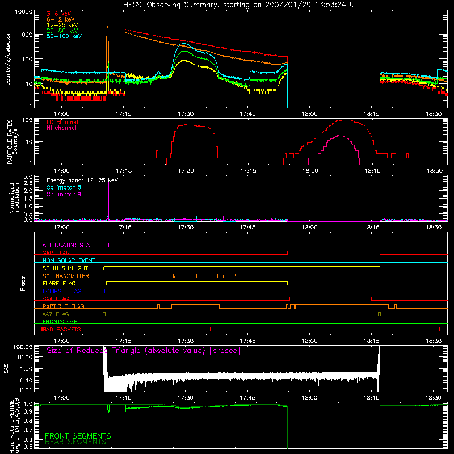Click the 10000 value on the counts axis

(x=24, y=12)
